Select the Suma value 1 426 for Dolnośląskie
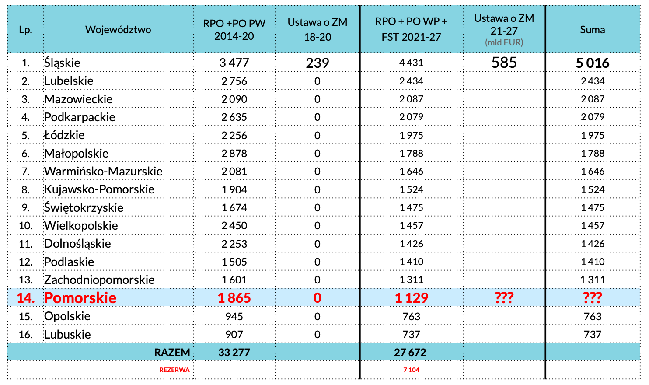The image size is (649, 385). 593,244
